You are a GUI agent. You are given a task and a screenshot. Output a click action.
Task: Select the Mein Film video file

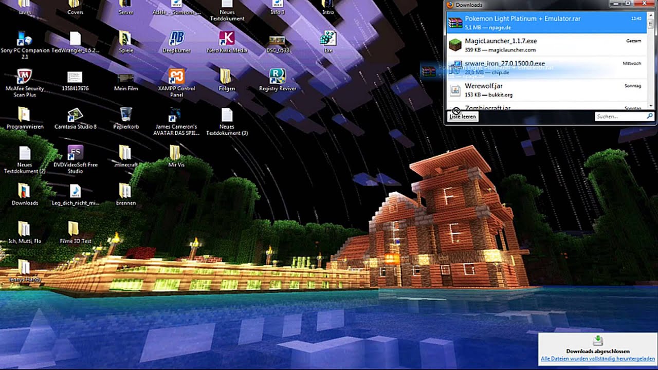point(126,82)
